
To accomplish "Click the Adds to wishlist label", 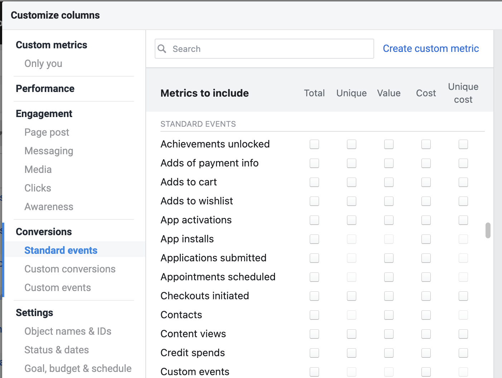I will pos(197,201).
